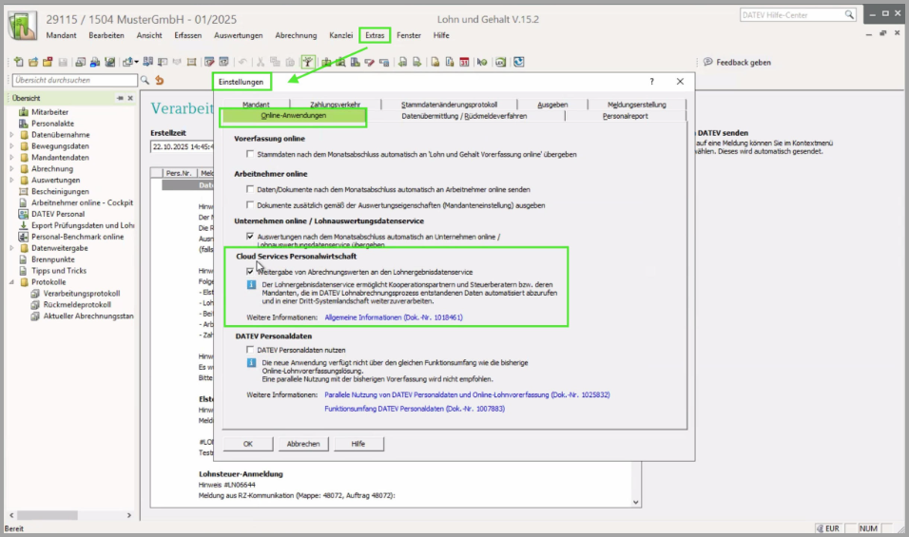Click into the Übersicht durchsuchen search field

click(x=71, y=81)
